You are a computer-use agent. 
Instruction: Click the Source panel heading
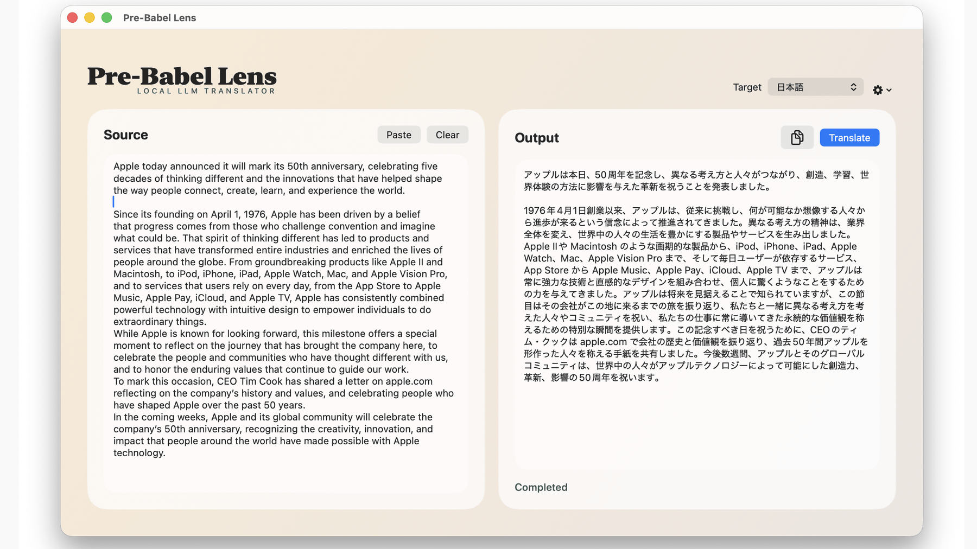pyautogui.click(x=126, y=135)
